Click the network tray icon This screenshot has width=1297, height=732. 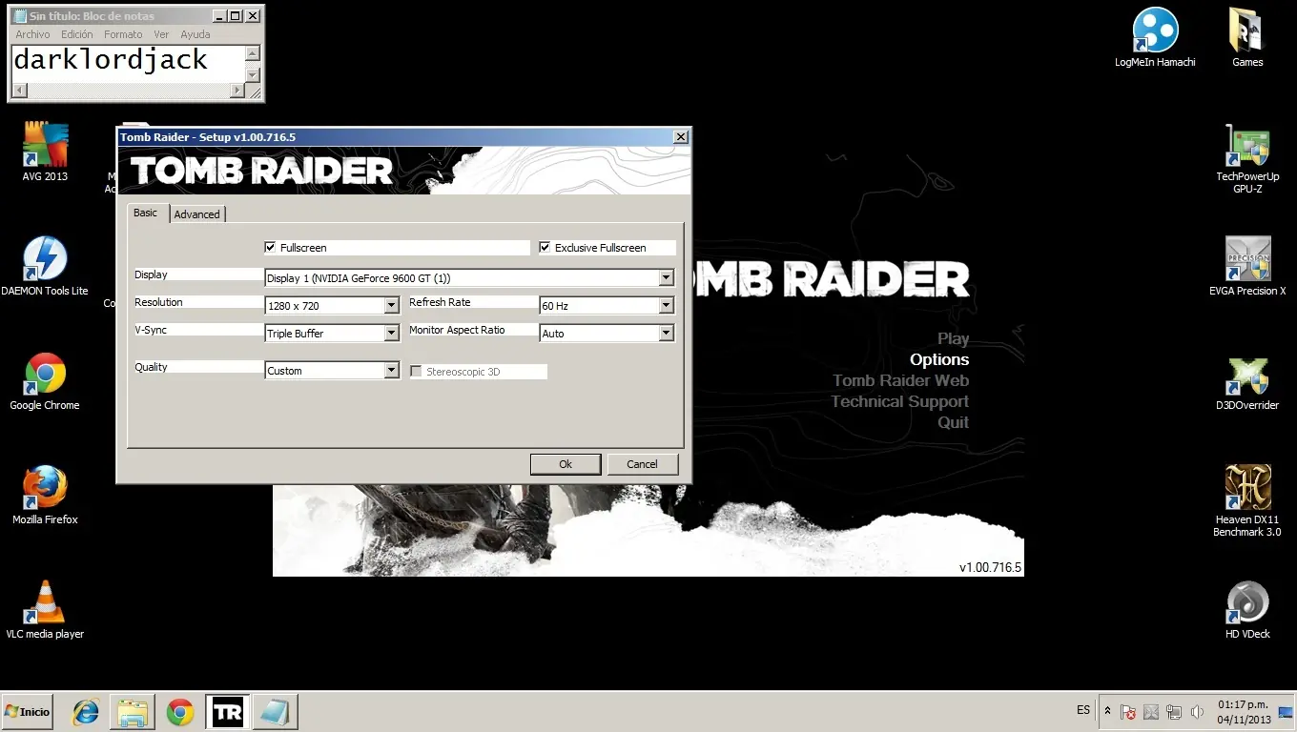[1174, 712]
